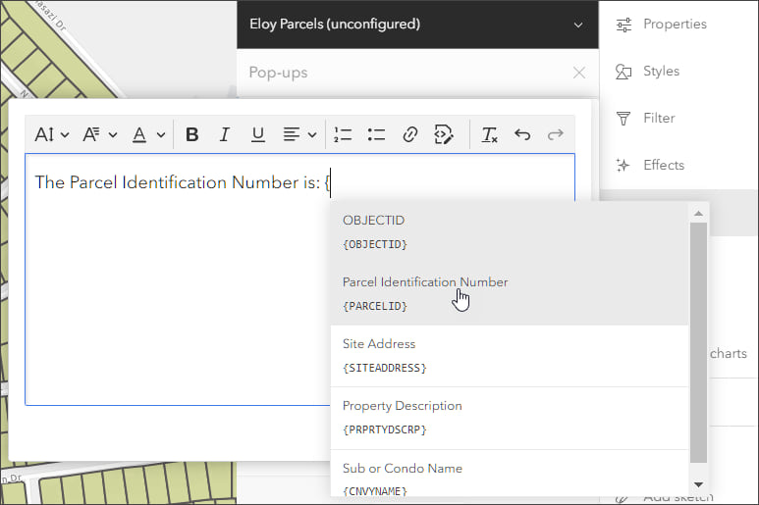Toggle underline formatting
The height and width of the screenshot is (505, 759).
pos(258,134)
